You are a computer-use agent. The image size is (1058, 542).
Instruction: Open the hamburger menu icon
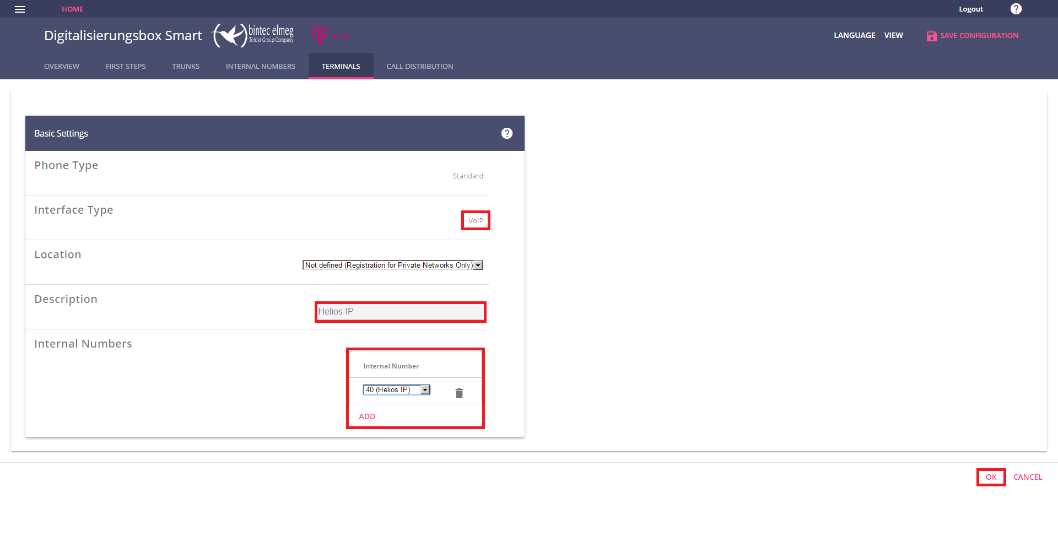20,9
